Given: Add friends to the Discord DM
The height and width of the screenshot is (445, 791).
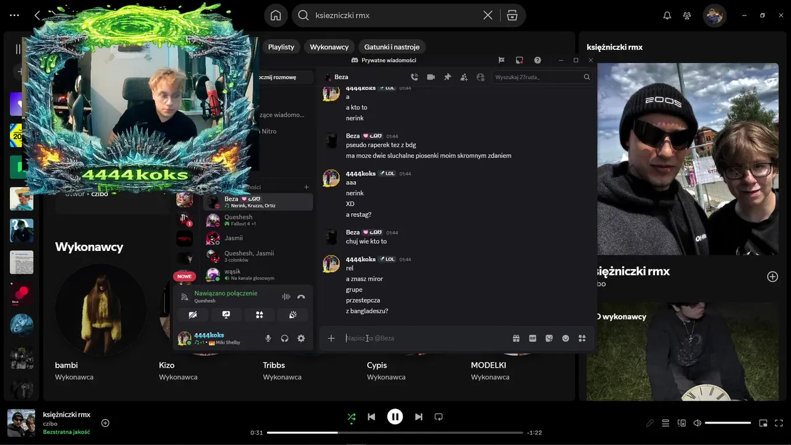Looking at the screenshot, I should tap(464, 77).
